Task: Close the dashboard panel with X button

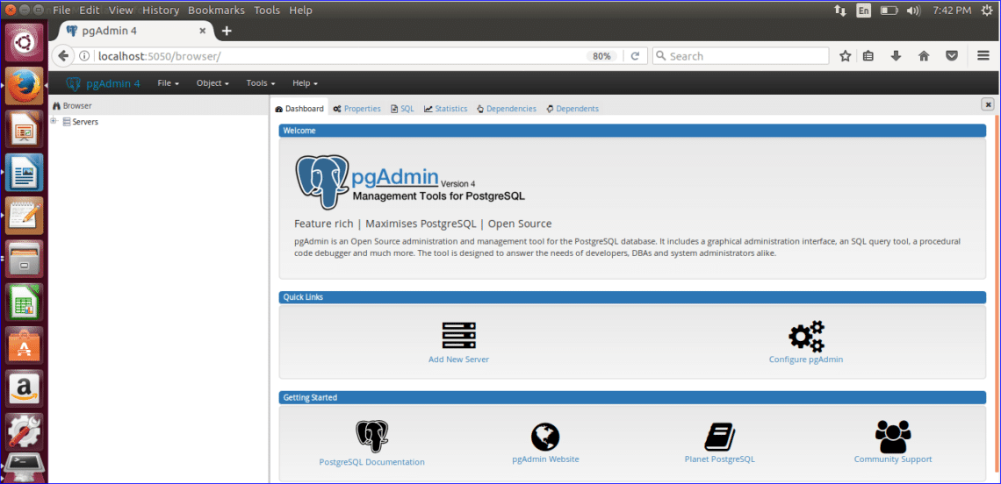Action: [988, 104]
